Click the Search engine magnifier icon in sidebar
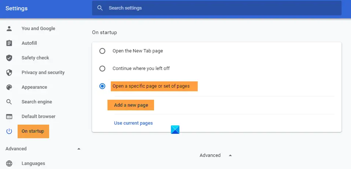351x169 pixels. click(x=9, y=102)
